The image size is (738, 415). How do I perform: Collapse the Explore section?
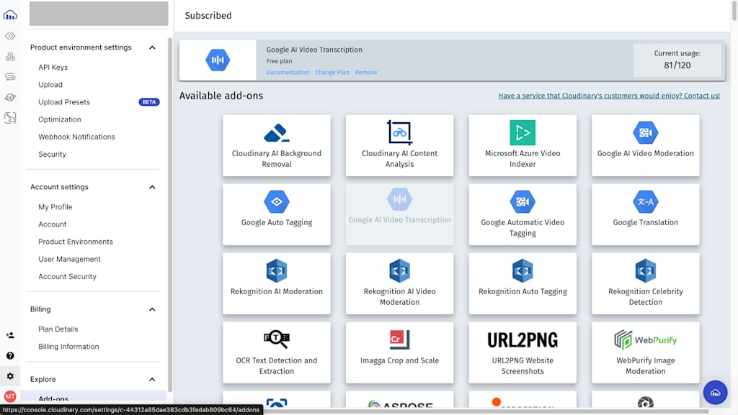coord(152,379)
